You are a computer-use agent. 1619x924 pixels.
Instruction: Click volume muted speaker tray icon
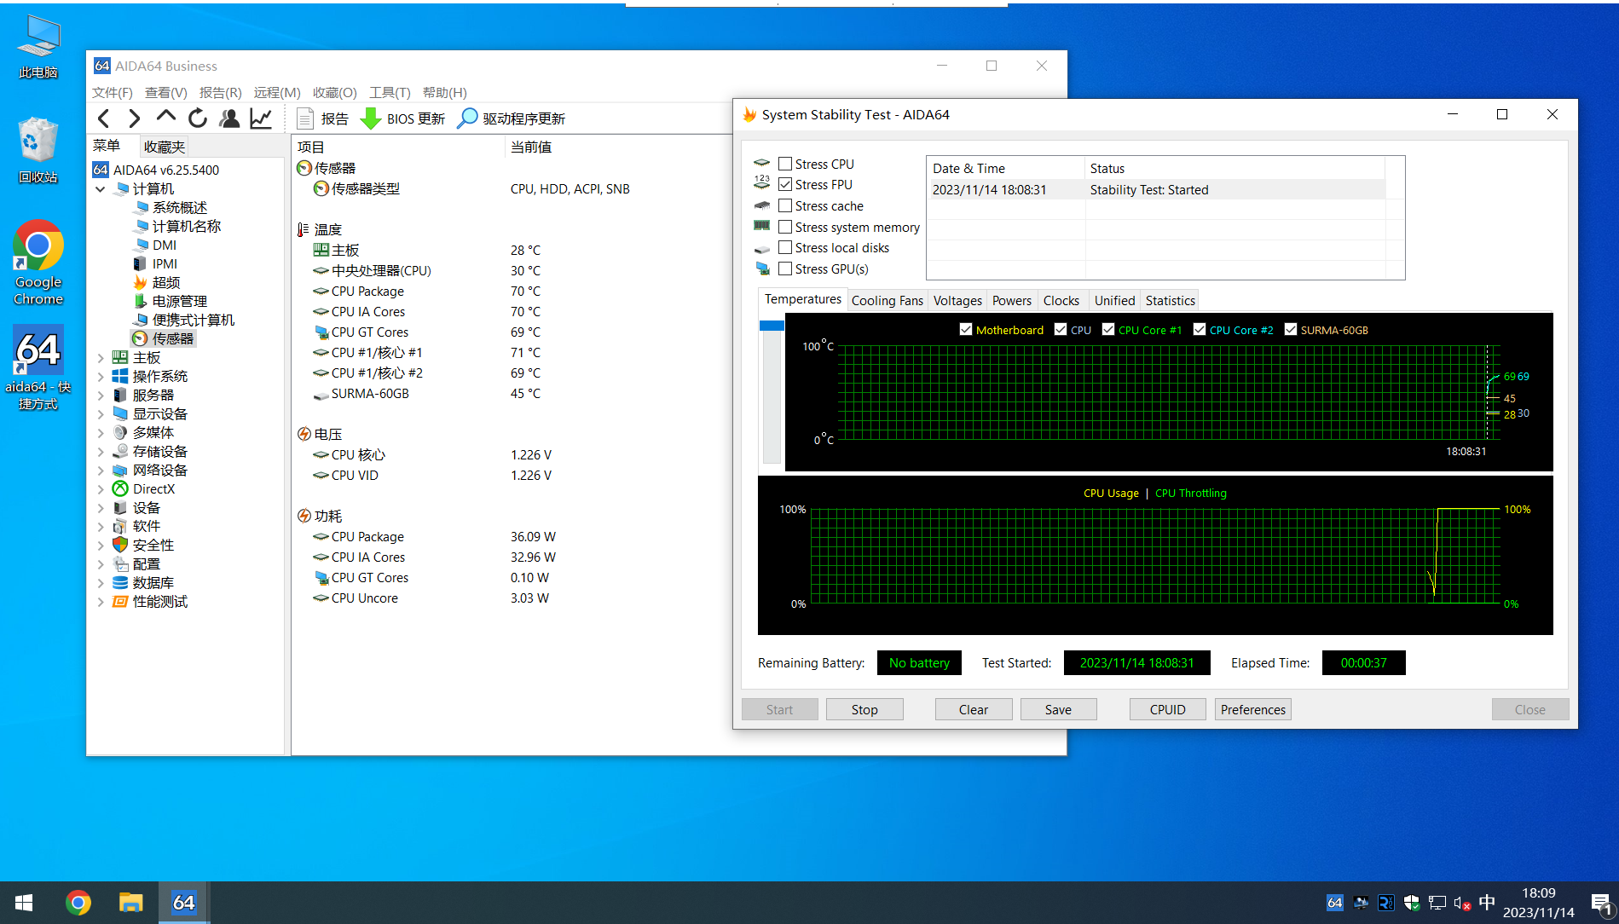coord(1462,903)
